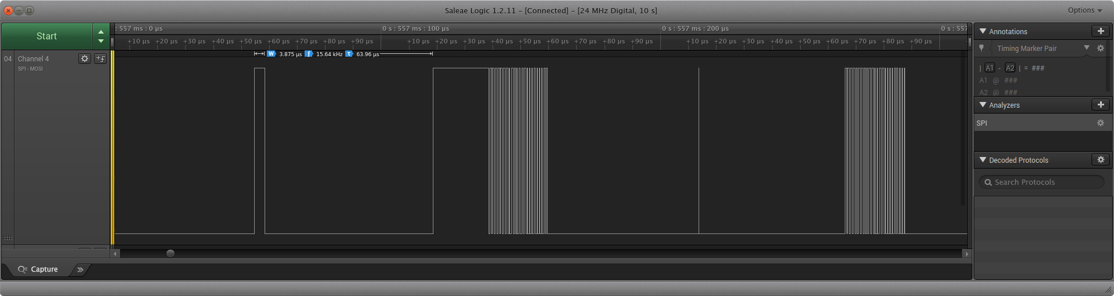The image size is (1114, 296).
Task: Open Timing Marker Pair gear settings
Action: pos(1101,48)
